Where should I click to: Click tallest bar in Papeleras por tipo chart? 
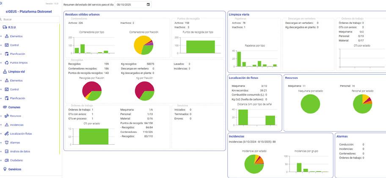point(239,59)
